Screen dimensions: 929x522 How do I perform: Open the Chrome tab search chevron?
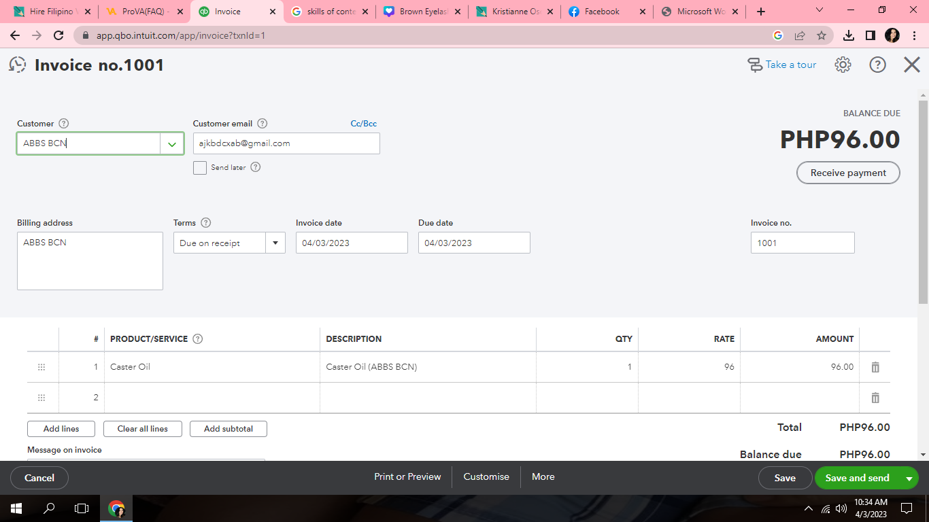pyautogui.click(x=820, y=11)
